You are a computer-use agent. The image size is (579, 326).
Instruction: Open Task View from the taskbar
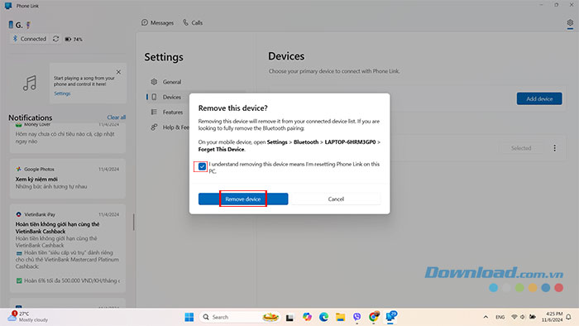[x=289, y=318]
